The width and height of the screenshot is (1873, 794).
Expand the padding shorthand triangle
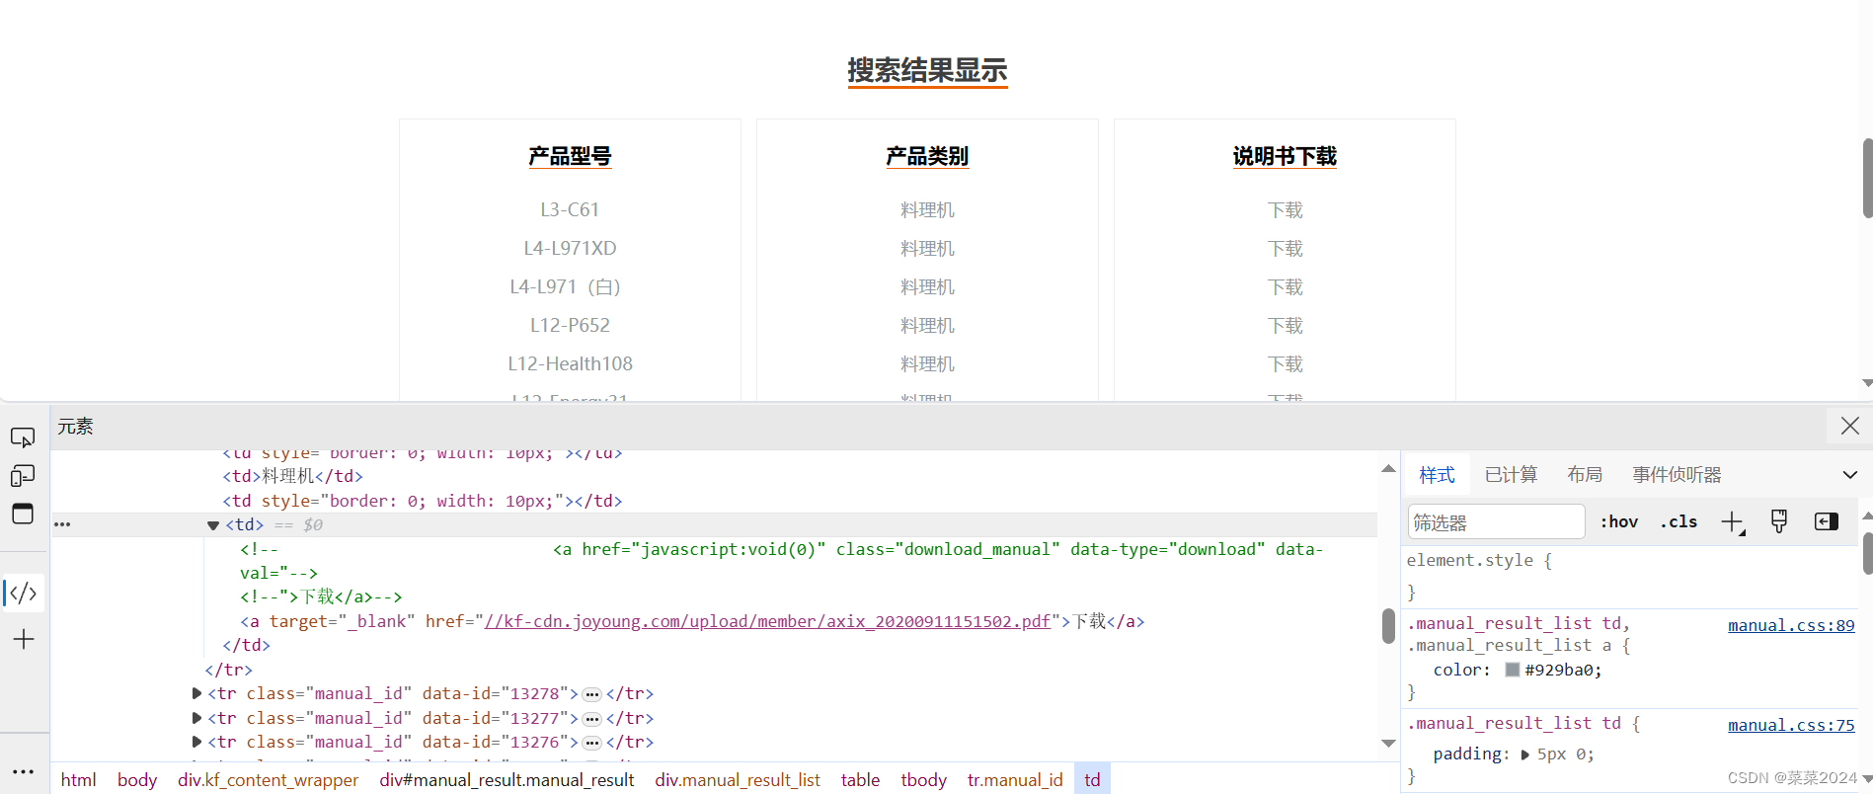coord(1524,754)
